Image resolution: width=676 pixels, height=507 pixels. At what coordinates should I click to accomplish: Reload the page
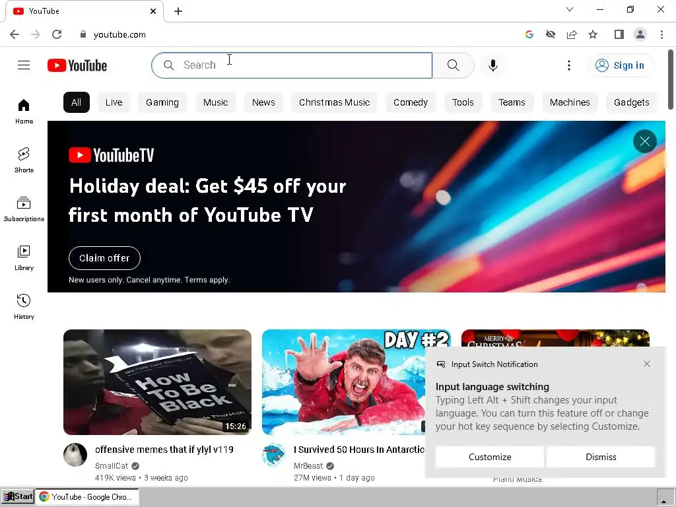pyautogui.click(x=57, y=34)
